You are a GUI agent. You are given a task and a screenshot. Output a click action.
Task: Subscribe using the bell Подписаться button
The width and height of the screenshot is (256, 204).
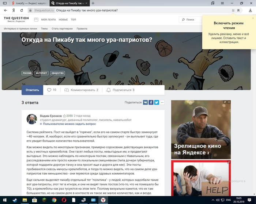point(120,90)
